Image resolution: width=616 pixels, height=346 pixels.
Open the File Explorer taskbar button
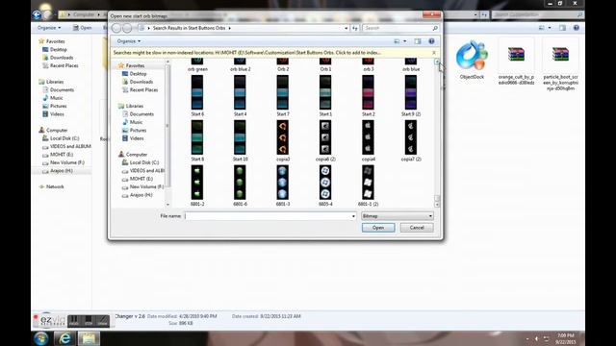pyautogui.click(x=89, y=338)
